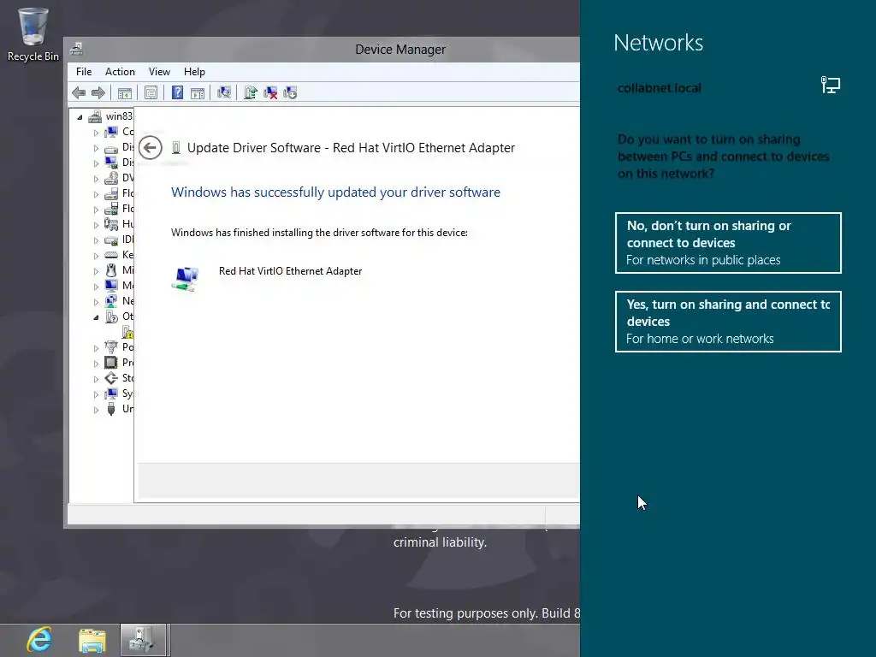The image size is (876, 657).
Task: Toggle the Show/Hide Console Tree toolbar icon
Action: point(125,92)
